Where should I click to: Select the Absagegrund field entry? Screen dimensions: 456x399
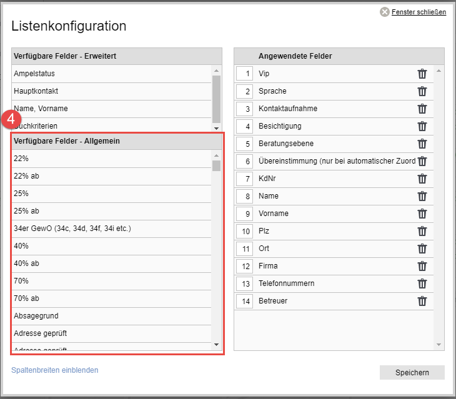pos(36,316)
